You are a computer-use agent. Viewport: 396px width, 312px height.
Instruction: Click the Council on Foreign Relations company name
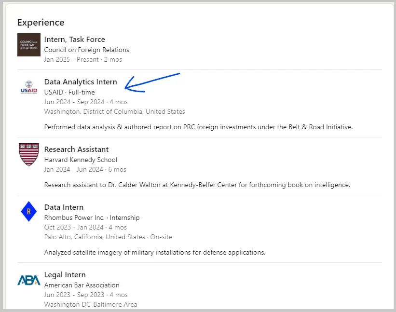[86, 50]
